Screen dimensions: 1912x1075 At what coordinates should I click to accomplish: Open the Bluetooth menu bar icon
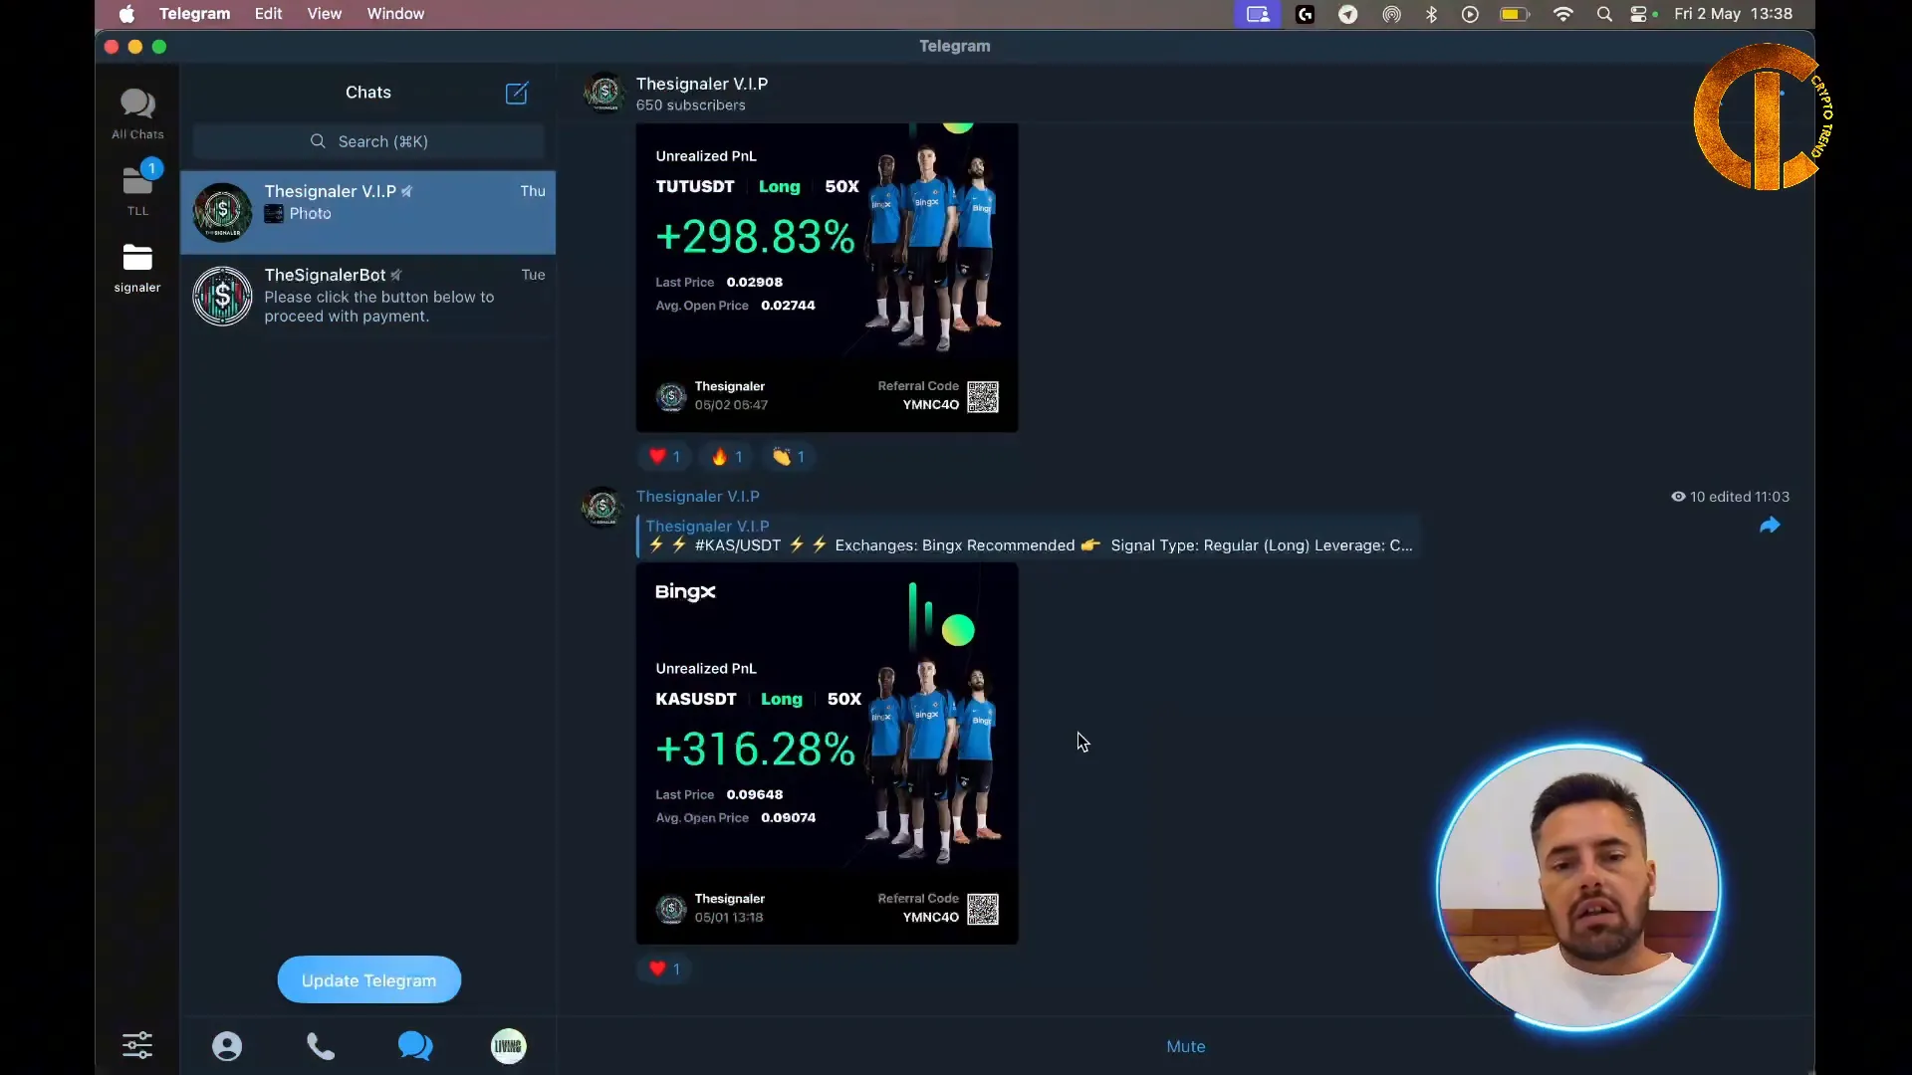click(1431, 14)
